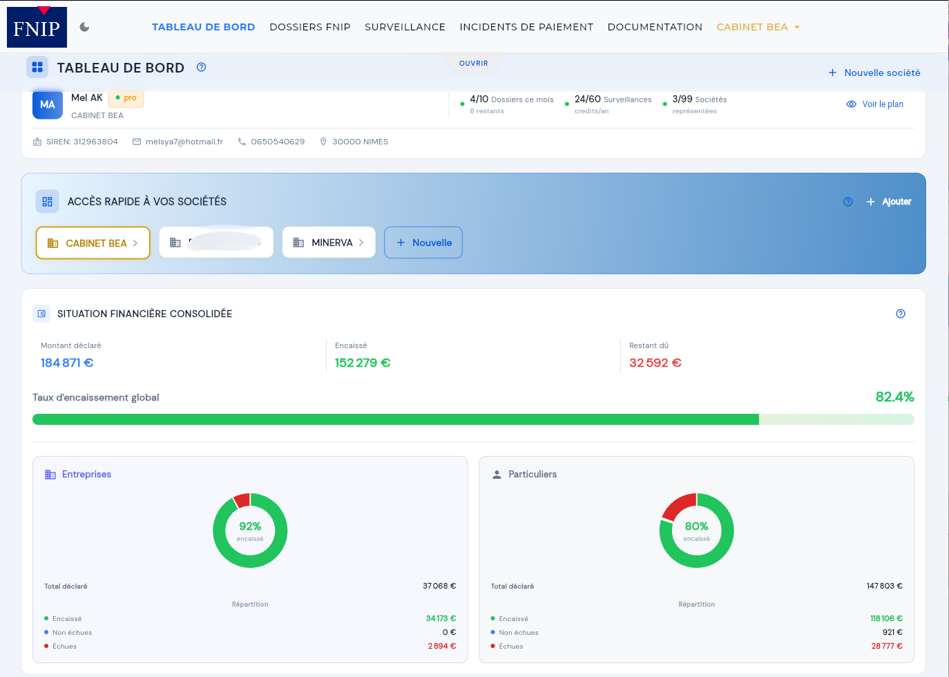Click the SIREN building icon
This screenshot has width=949, height=677.
[x=37, y=142]
